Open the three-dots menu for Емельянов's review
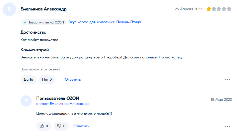The height and width of the screenshot is (137, 237). coord(227,80)
